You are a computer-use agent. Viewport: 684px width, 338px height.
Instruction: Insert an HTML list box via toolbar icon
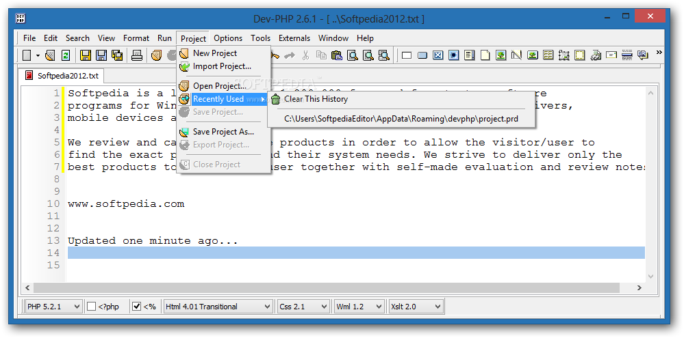click(x=470, y=55)
